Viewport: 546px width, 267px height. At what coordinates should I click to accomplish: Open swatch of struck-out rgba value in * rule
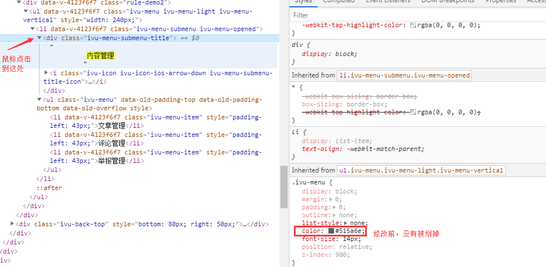pyautogui.click(x=413, y=112)
